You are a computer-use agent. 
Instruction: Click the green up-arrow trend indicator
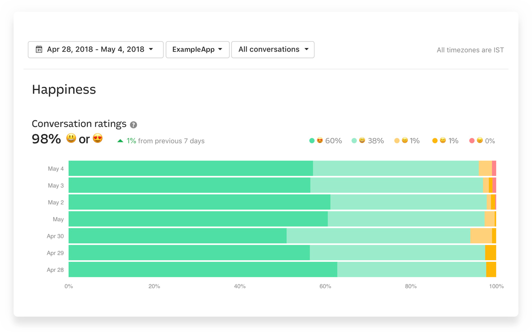[x=120, y=141]
